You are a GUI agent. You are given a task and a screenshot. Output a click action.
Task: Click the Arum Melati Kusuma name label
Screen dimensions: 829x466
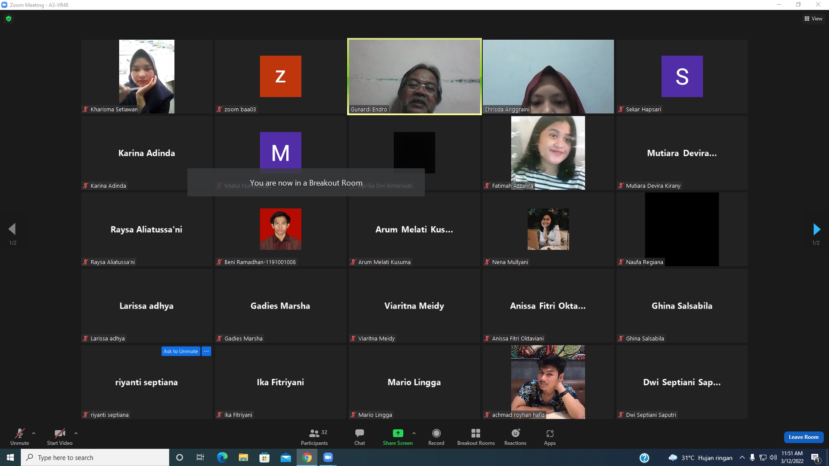(384, 262)
